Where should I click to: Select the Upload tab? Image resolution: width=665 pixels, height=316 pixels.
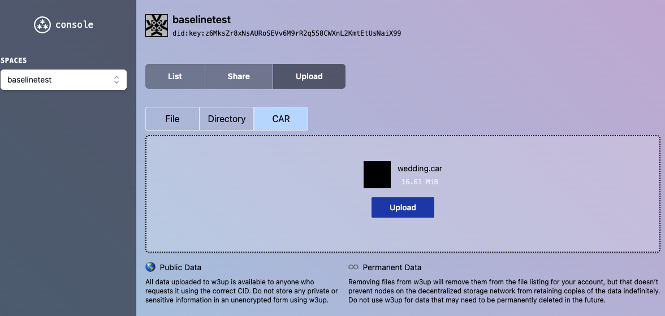309,76
